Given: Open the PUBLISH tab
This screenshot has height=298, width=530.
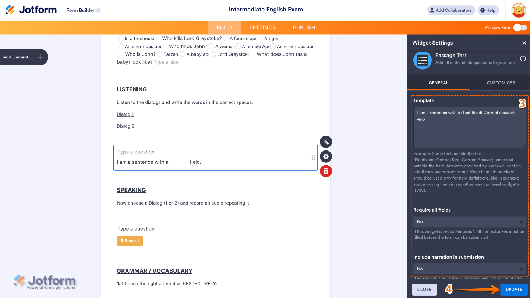Looking at the screenshot, I should click(303, 27).
